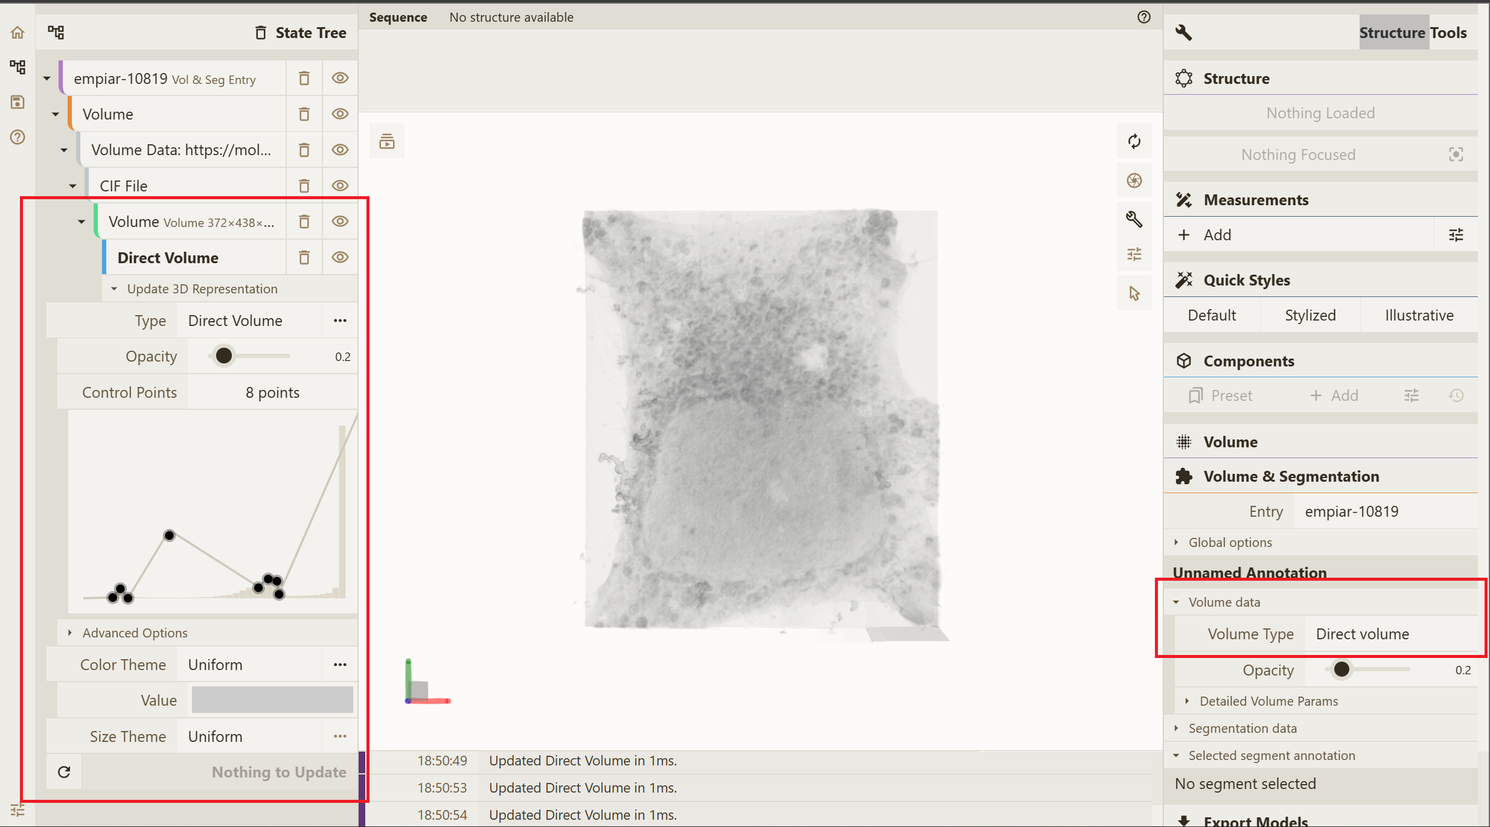Image resolution: width=1490 pixels, height=827 pixels.
Task: Toggle selection mode arrow icon
Action: [x=1134, y=293]
